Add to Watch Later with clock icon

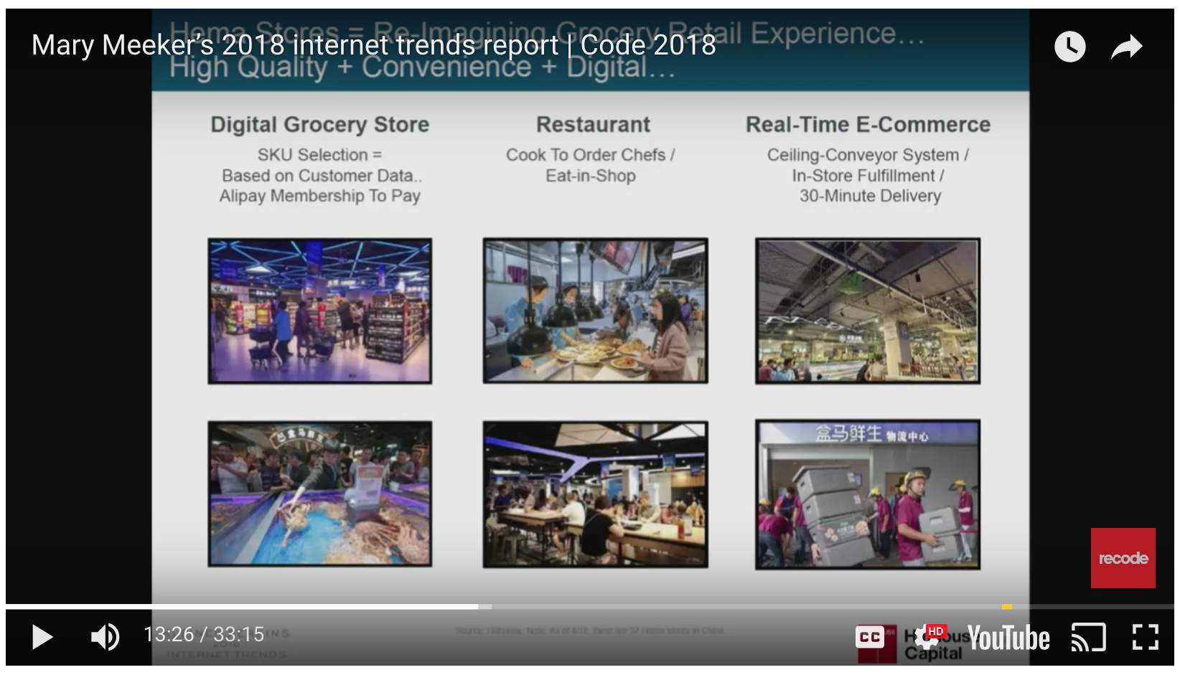point(1069,47)
